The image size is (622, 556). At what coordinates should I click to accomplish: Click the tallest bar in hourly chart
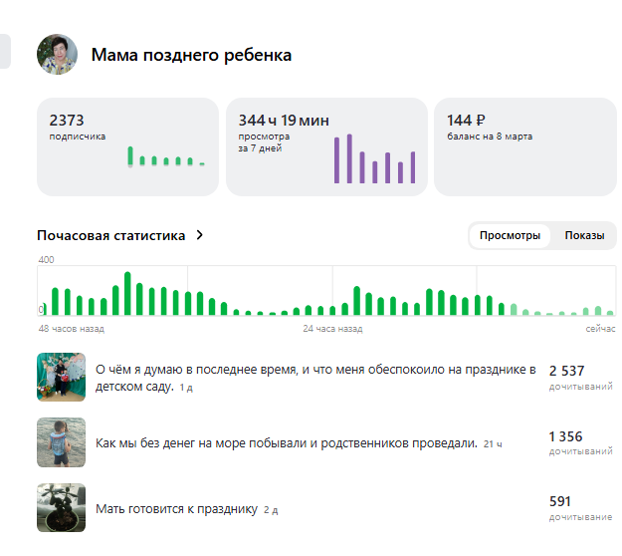127,294
